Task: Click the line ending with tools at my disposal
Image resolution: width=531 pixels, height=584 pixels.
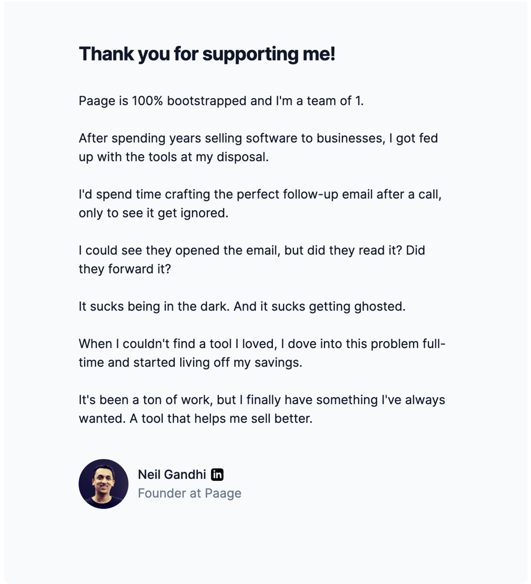Action: [x=173, y=157]
